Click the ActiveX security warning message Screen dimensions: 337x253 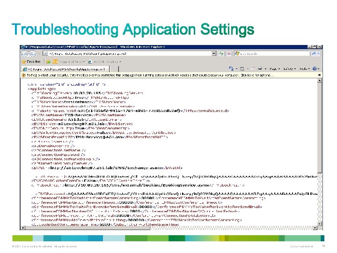point(150,75)
